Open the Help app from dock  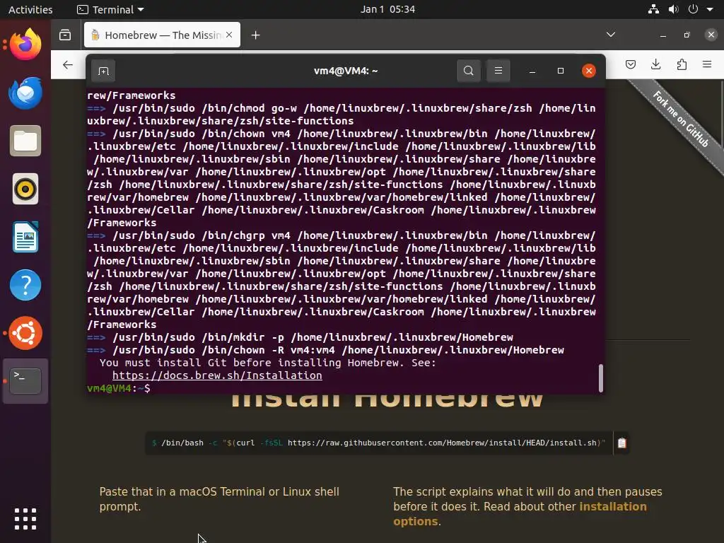pos(25,285)
